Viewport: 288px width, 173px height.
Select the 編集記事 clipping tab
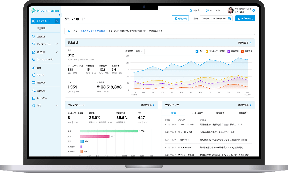click(220, 113)
